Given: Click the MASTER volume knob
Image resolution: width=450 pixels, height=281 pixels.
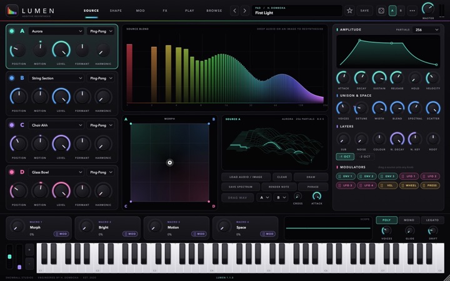Looking at the screenshot, I should coord(428,9).
